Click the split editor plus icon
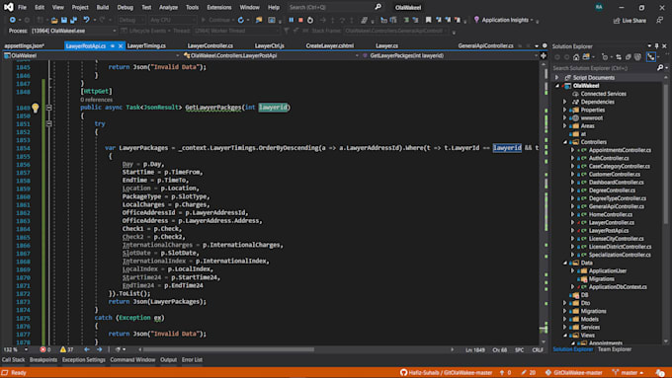 (x=544, y=55)
